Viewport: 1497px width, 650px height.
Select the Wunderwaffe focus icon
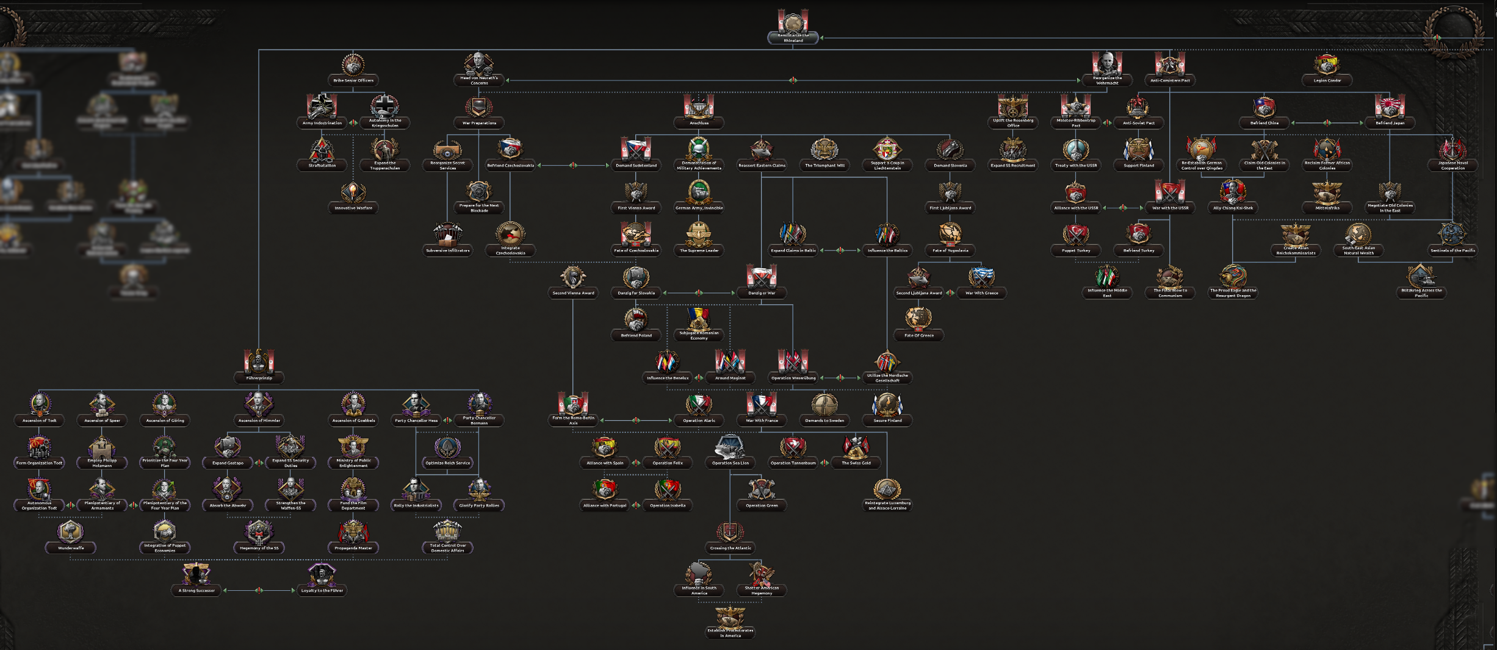coord(71,532)
